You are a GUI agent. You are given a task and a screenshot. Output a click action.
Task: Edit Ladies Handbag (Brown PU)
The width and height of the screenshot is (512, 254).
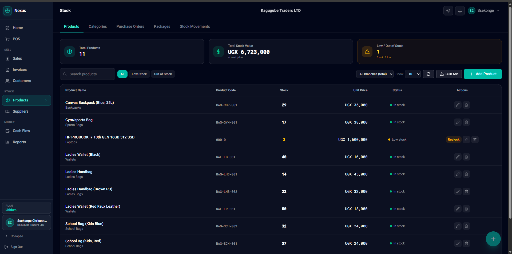tap(458, 191)
